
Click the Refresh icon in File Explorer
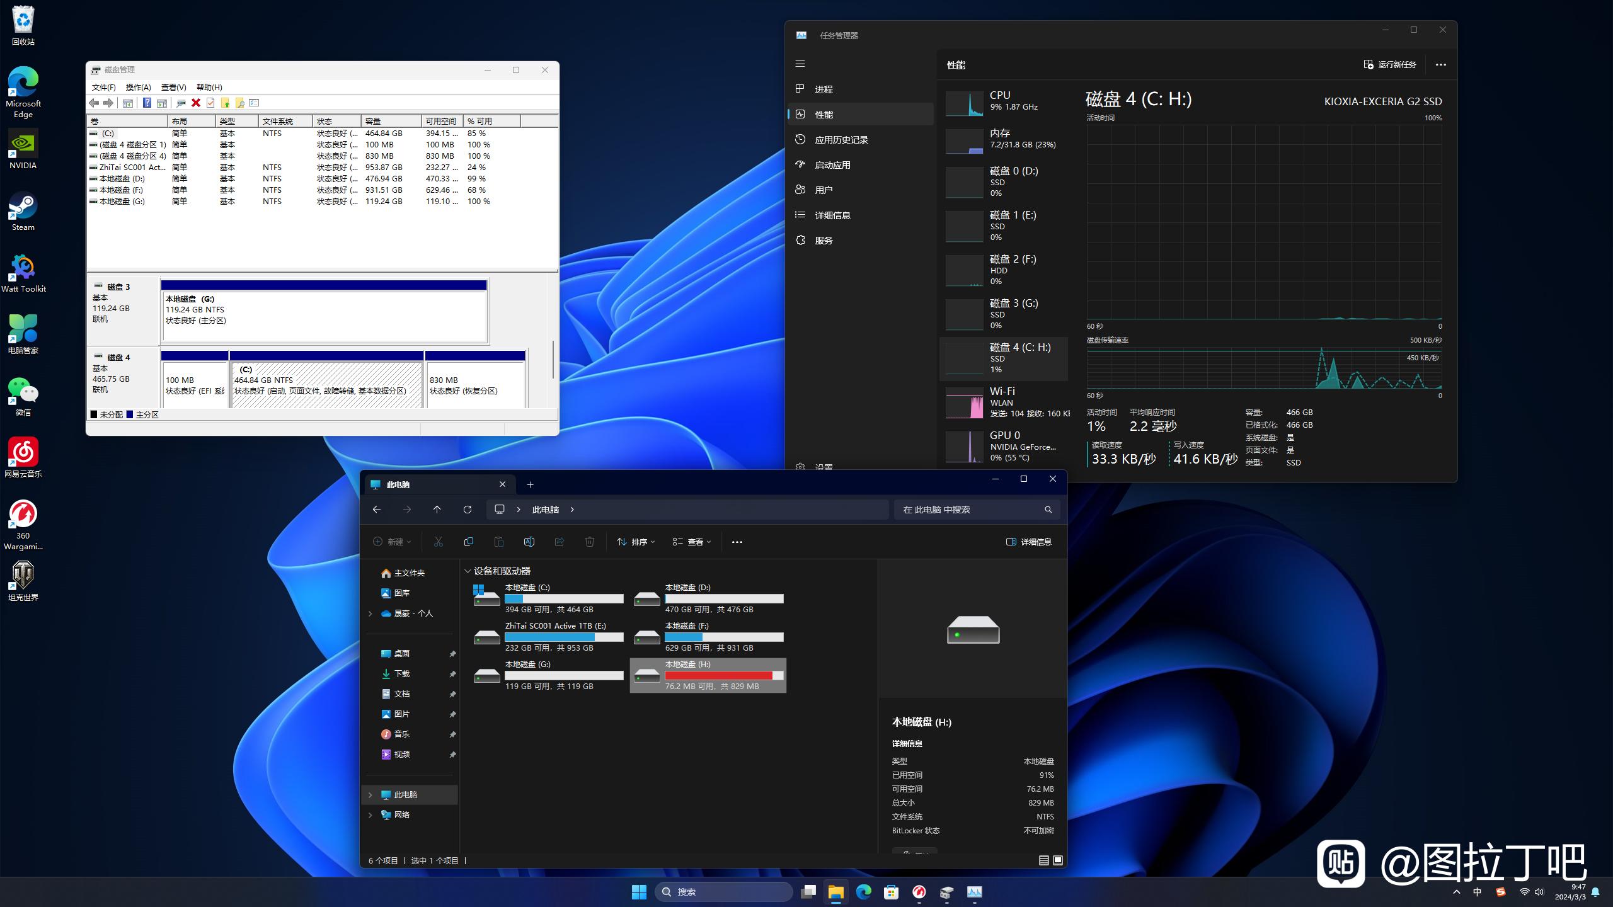[x=468, y=510]
